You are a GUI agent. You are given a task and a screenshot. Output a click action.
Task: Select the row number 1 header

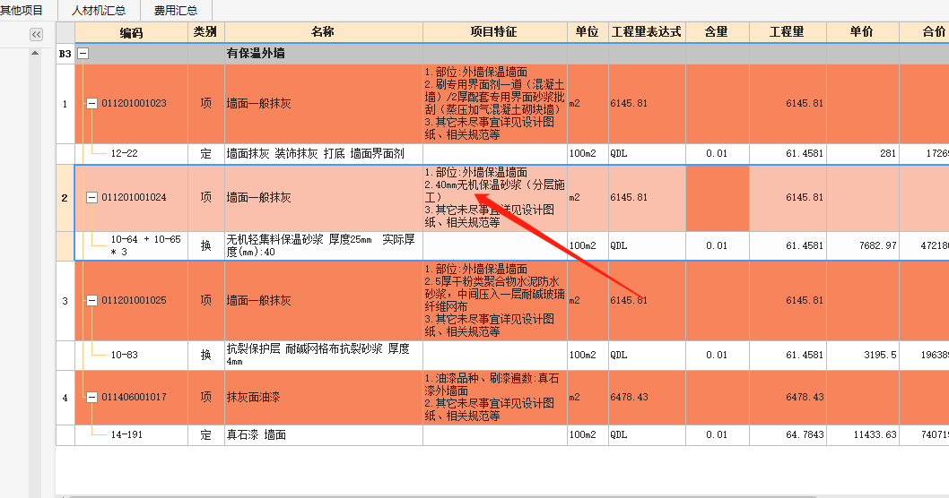pyautogui.click(x=65, y=104)
